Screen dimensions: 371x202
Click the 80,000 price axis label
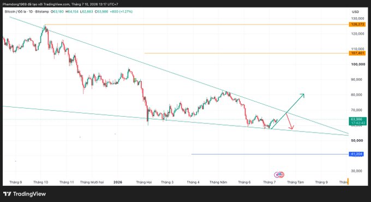tap(356, 95)
